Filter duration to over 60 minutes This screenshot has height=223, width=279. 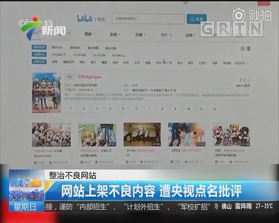click(119, 55)
